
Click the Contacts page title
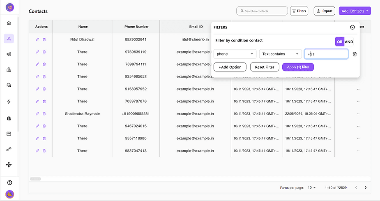38,11
